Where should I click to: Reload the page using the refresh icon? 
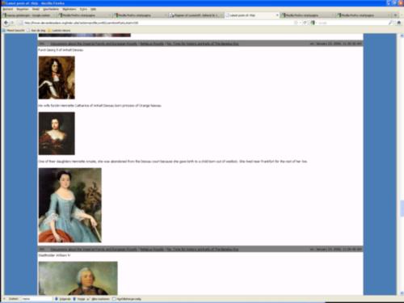tap(305, 23)
